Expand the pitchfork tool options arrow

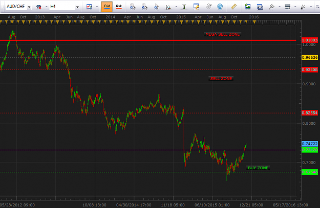pos(280,7)
